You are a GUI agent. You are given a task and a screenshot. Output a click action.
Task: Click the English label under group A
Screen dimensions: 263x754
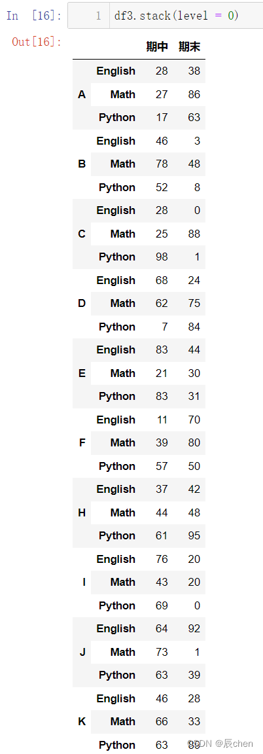click(x=116, y=71)
